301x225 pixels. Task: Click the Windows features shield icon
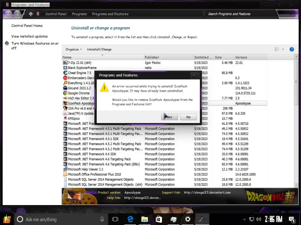click(7, 43)
